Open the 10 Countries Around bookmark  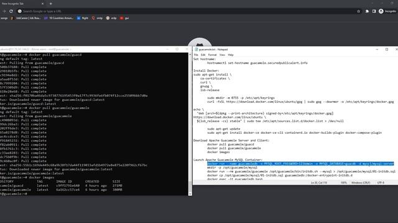click(x=58, y=18)
